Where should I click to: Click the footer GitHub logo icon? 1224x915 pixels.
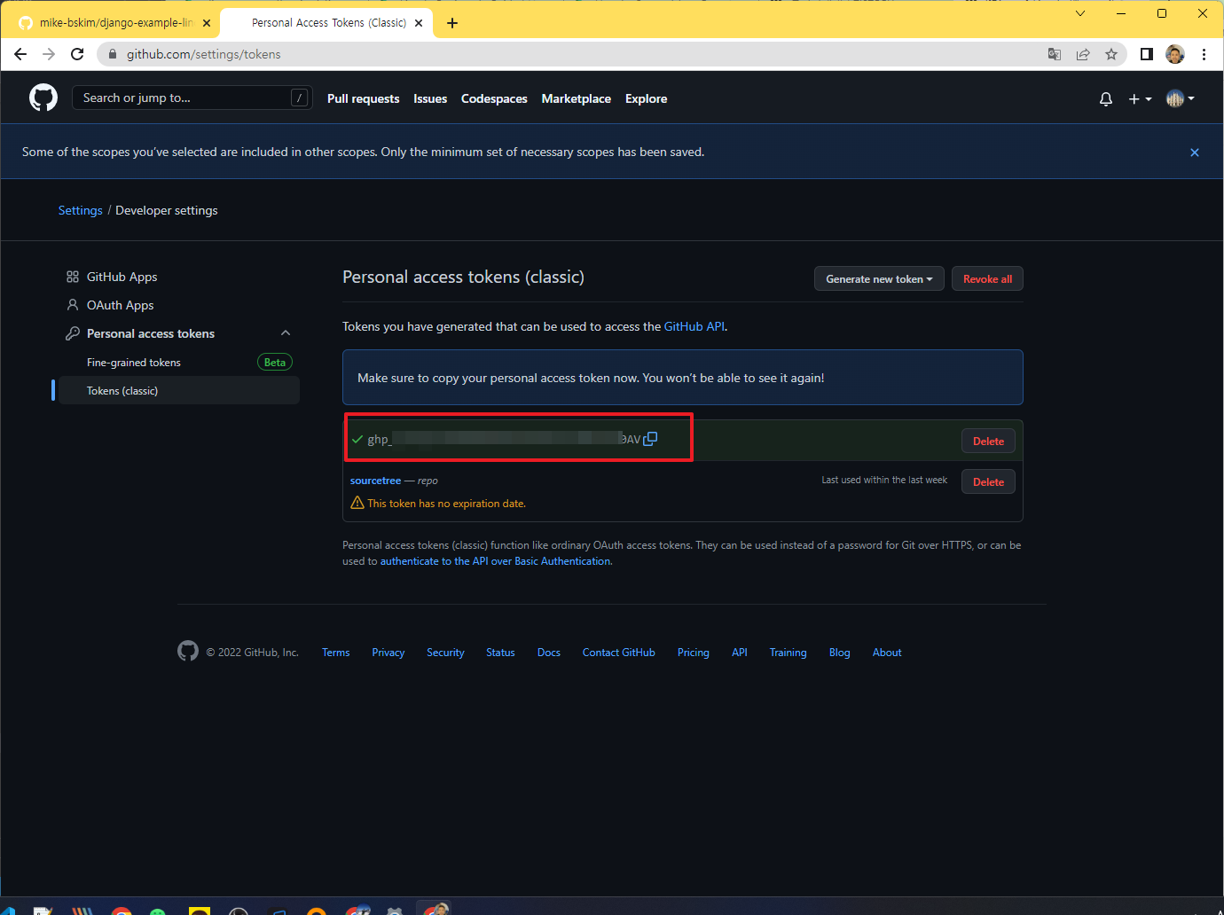pyautogui.click(x=188, y=652)
